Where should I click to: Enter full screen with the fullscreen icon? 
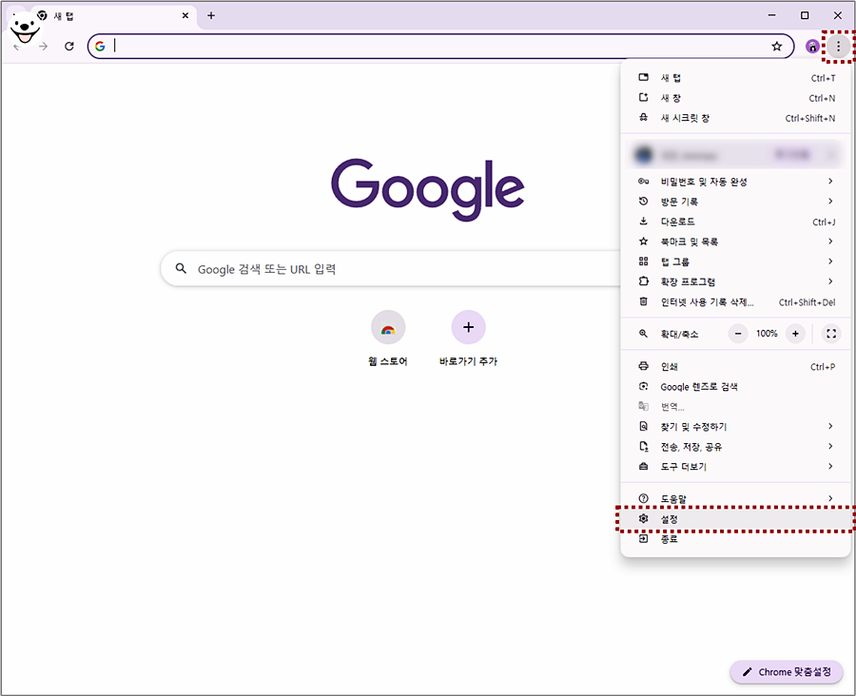(831, 334)
